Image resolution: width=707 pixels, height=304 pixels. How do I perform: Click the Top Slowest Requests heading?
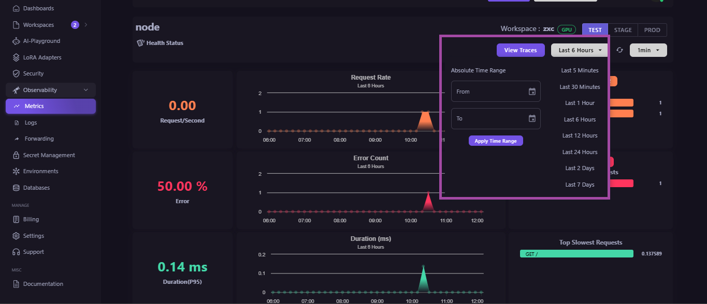(x=591, y=242)
